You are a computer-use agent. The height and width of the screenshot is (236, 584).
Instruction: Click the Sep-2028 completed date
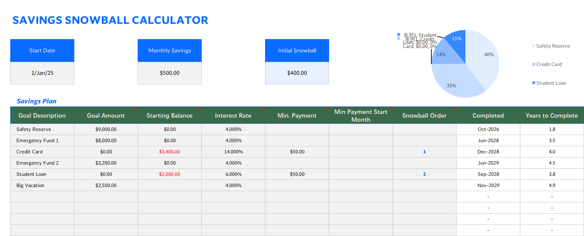click(x=488, y=174)
